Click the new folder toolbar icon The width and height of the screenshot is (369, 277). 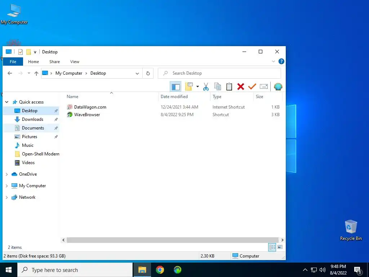[189, 87]
